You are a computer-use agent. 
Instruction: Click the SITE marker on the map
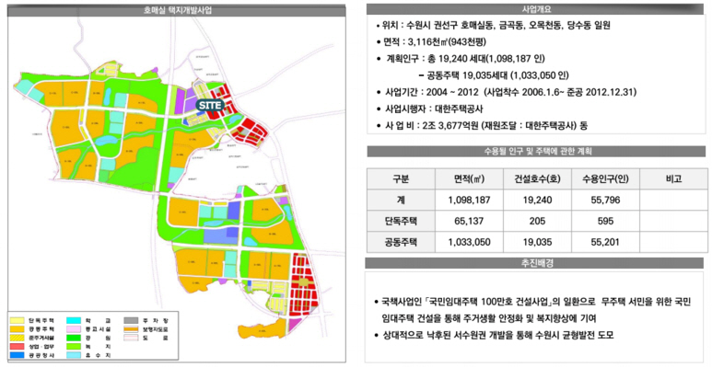point(210,105)
